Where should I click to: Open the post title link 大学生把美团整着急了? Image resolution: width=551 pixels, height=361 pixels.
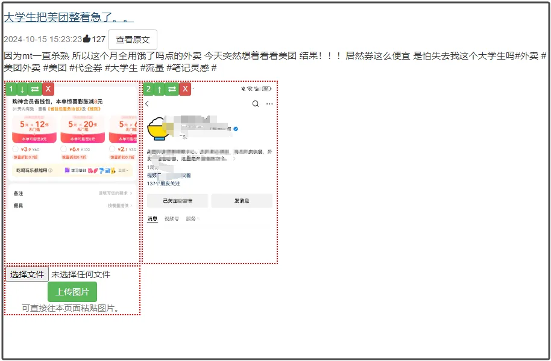point(69,17)
